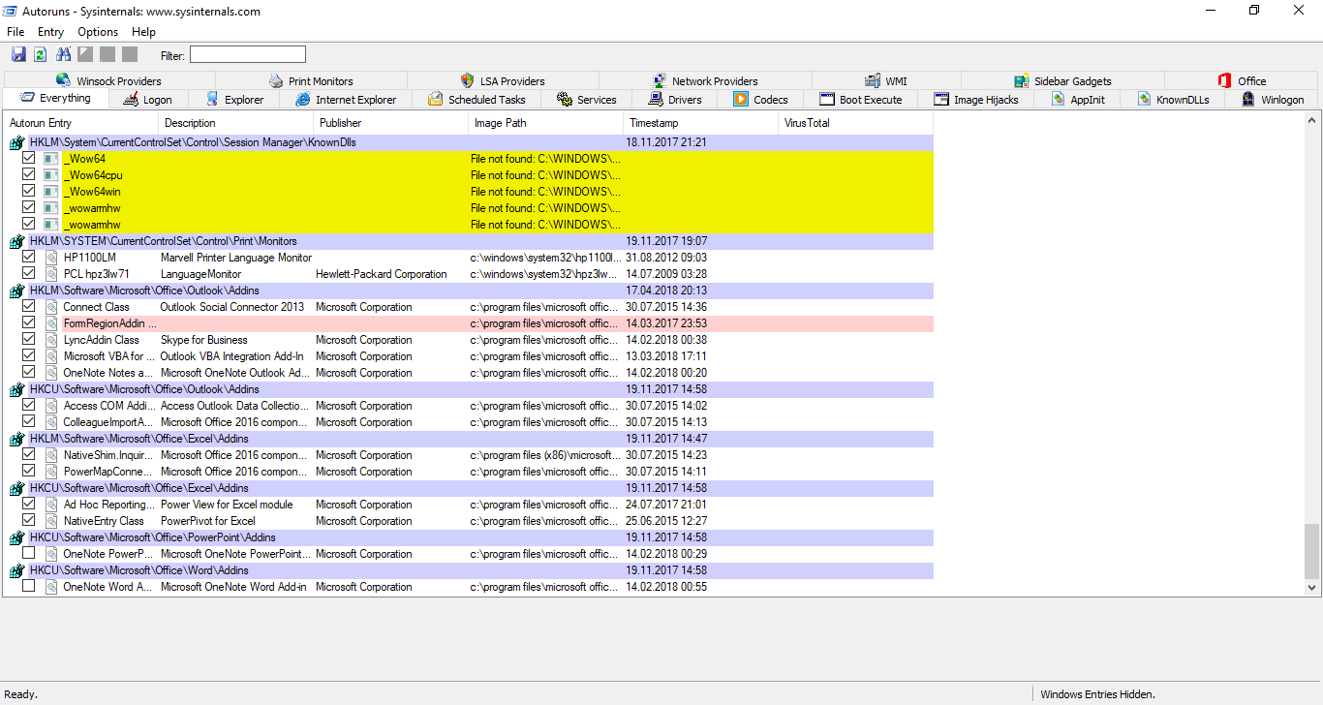Uncheck the PowerMapConnector entry checkbox
Viewport: 1323px width, 705px height.
[29, 472]
